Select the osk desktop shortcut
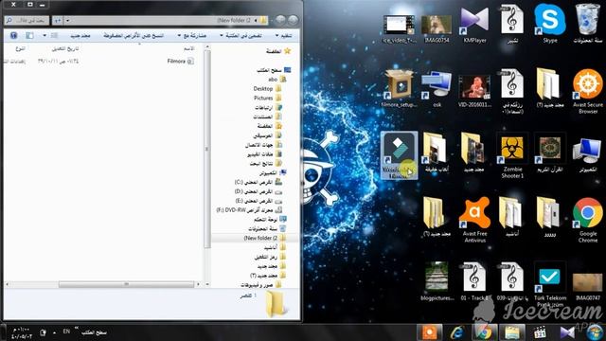This screenshot has height=341, width=606. tap(437, 88)
